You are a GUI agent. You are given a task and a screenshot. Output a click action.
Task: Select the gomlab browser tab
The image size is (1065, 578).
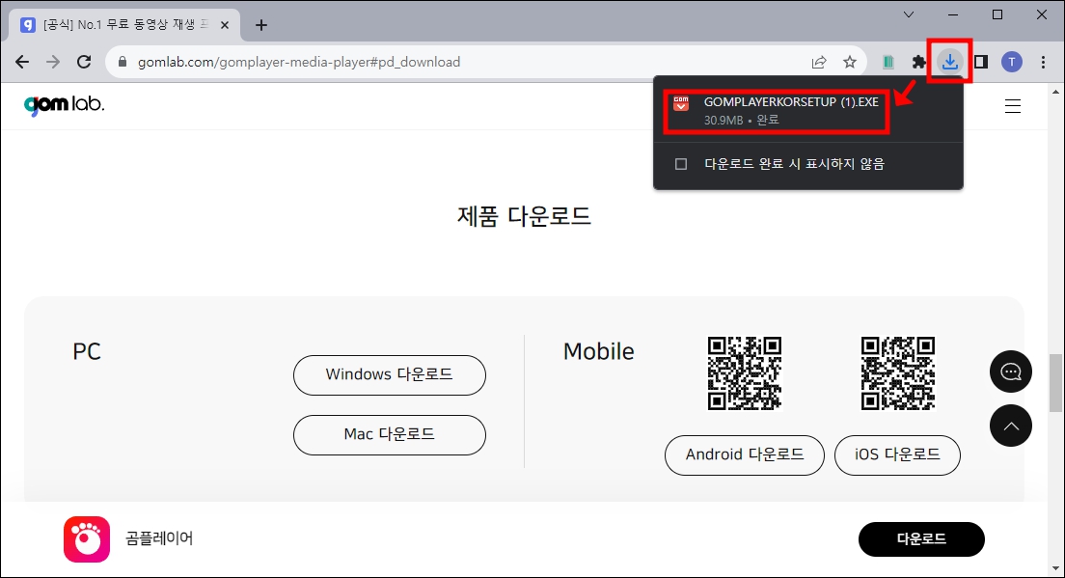click(124, 25)
